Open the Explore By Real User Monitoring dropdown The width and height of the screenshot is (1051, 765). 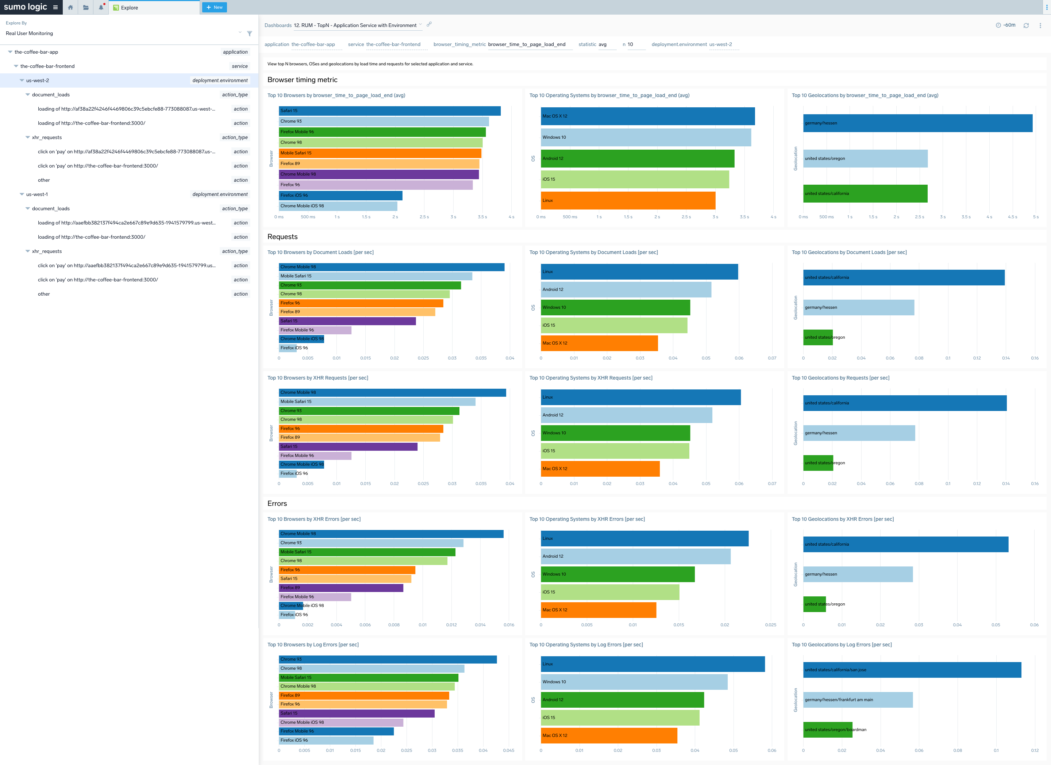(240, 32)
